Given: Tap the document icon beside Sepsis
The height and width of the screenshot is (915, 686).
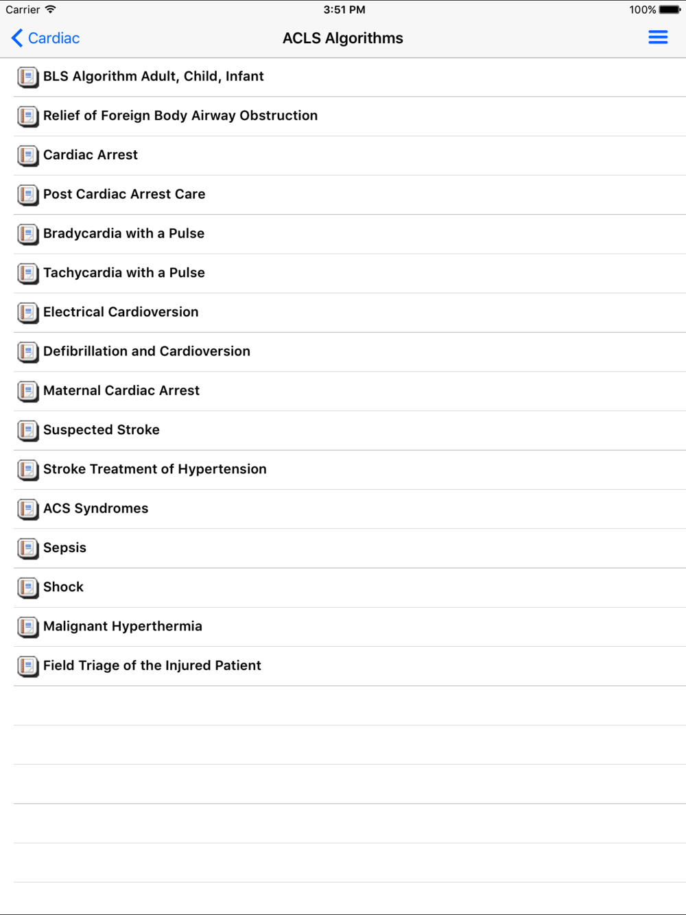Looking at the screenshot, I should (27, 549).
